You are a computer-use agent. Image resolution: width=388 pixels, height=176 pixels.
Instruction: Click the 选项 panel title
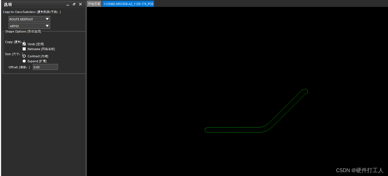click(8, 4)
